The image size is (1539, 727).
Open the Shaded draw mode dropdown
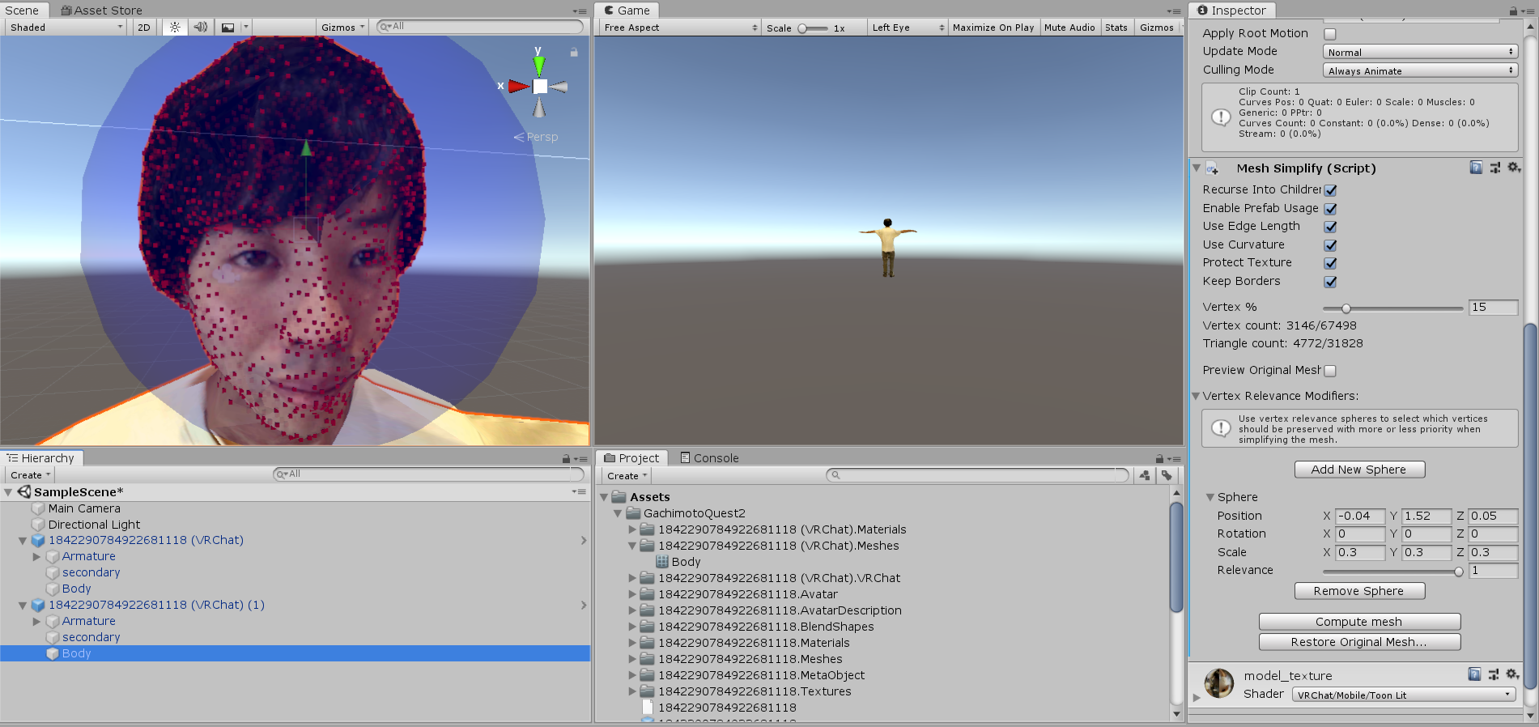pos(66,27)
